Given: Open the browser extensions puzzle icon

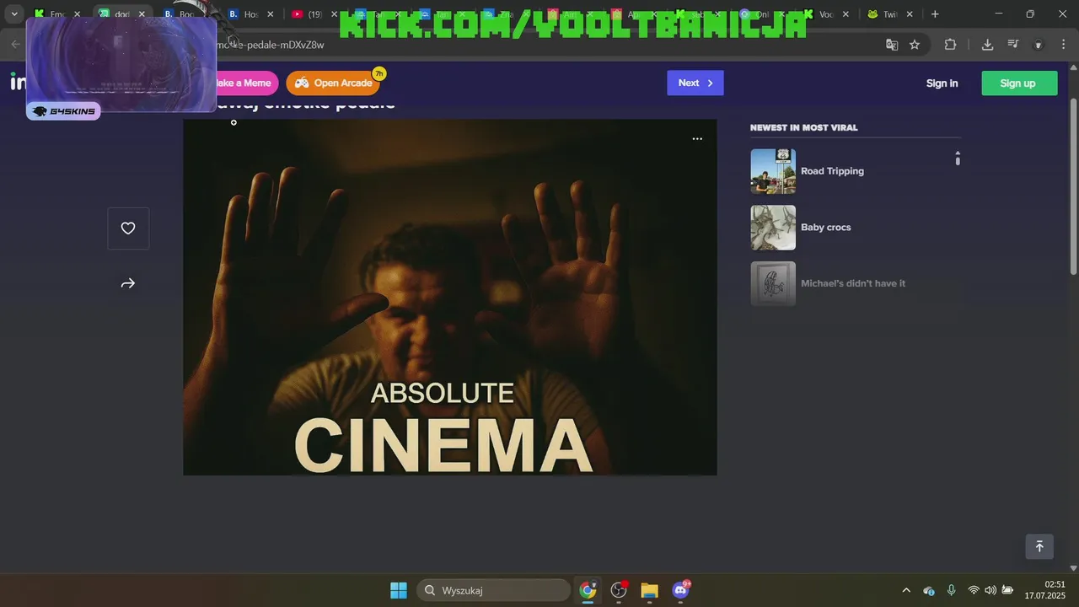Looking at the screenshot, I should coord(950,45).
